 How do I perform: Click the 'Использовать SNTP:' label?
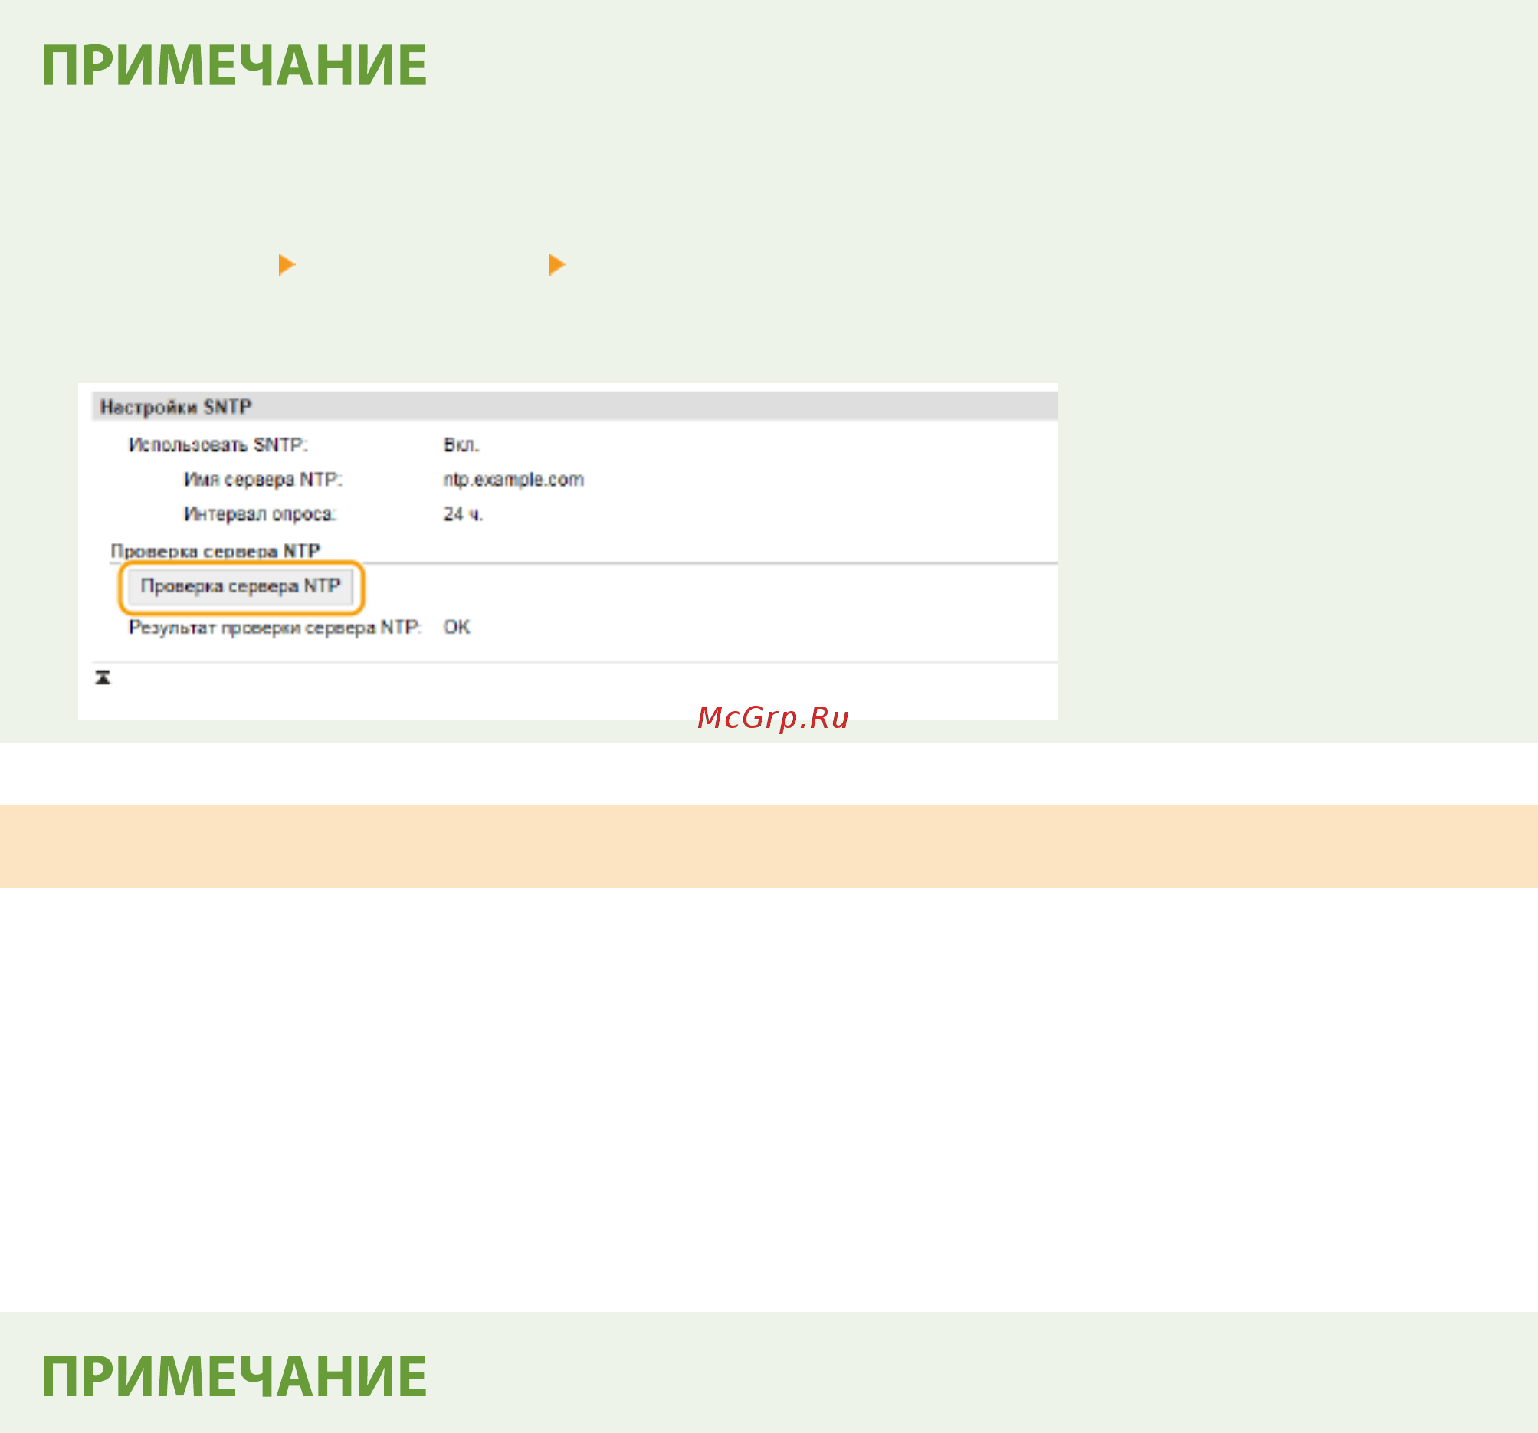(218, 446)
